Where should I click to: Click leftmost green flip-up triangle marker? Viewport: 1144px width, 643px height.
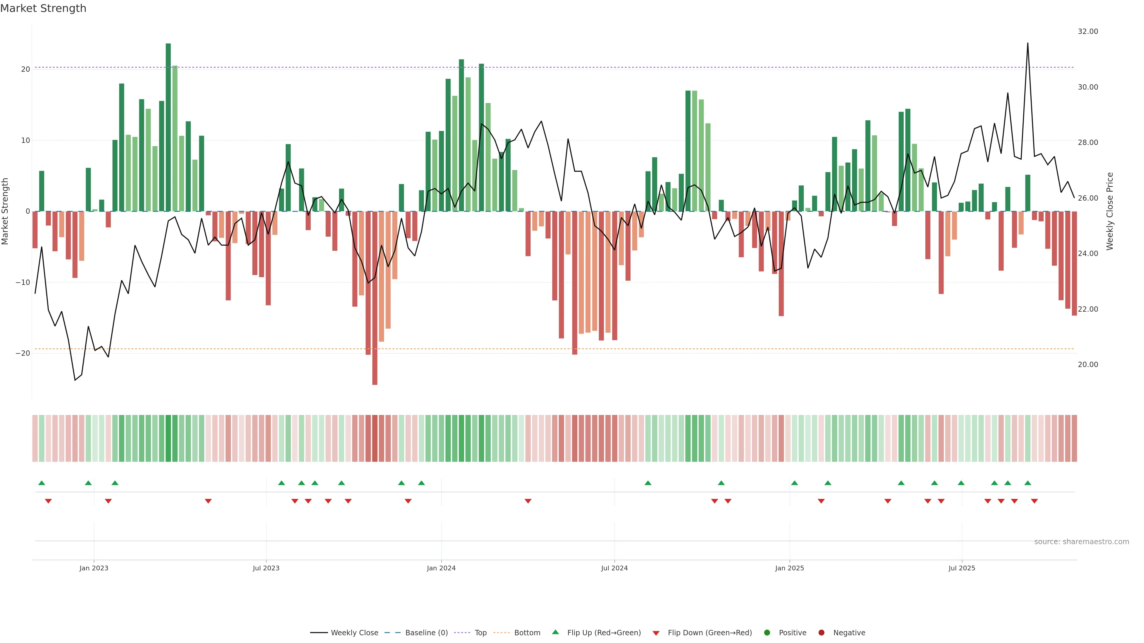(x=42, y=483)
